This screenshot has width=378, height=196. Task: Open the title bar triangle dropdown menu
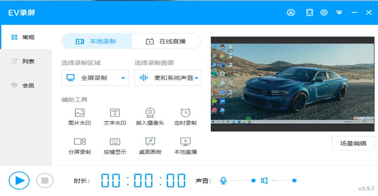339,12
